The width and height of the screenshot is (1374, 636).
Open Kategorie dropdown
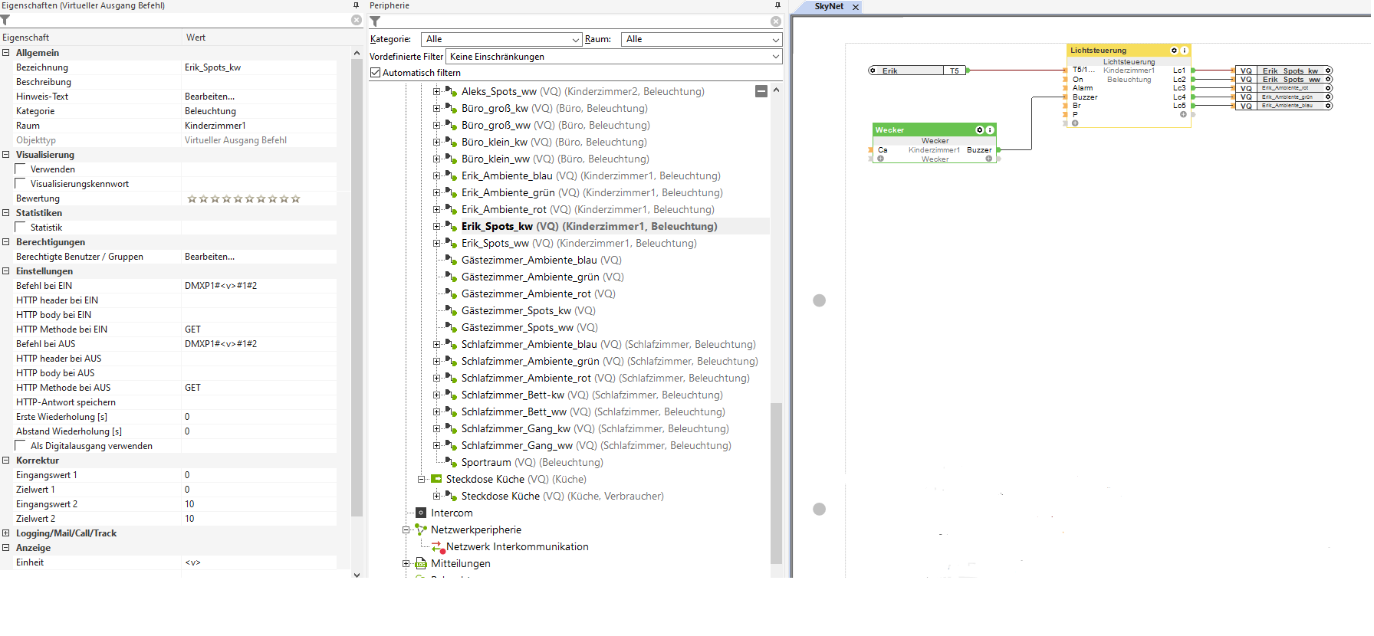(x=576, y=39)
